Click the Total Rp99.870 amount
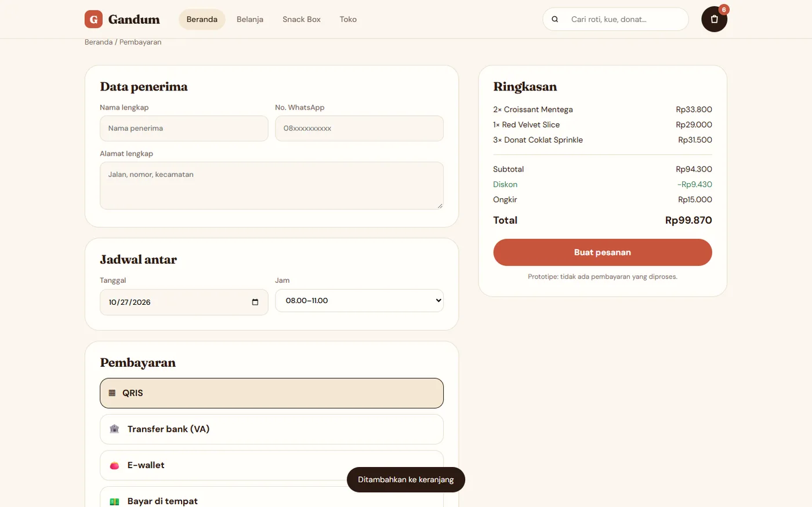 click(x=688, y=220)
